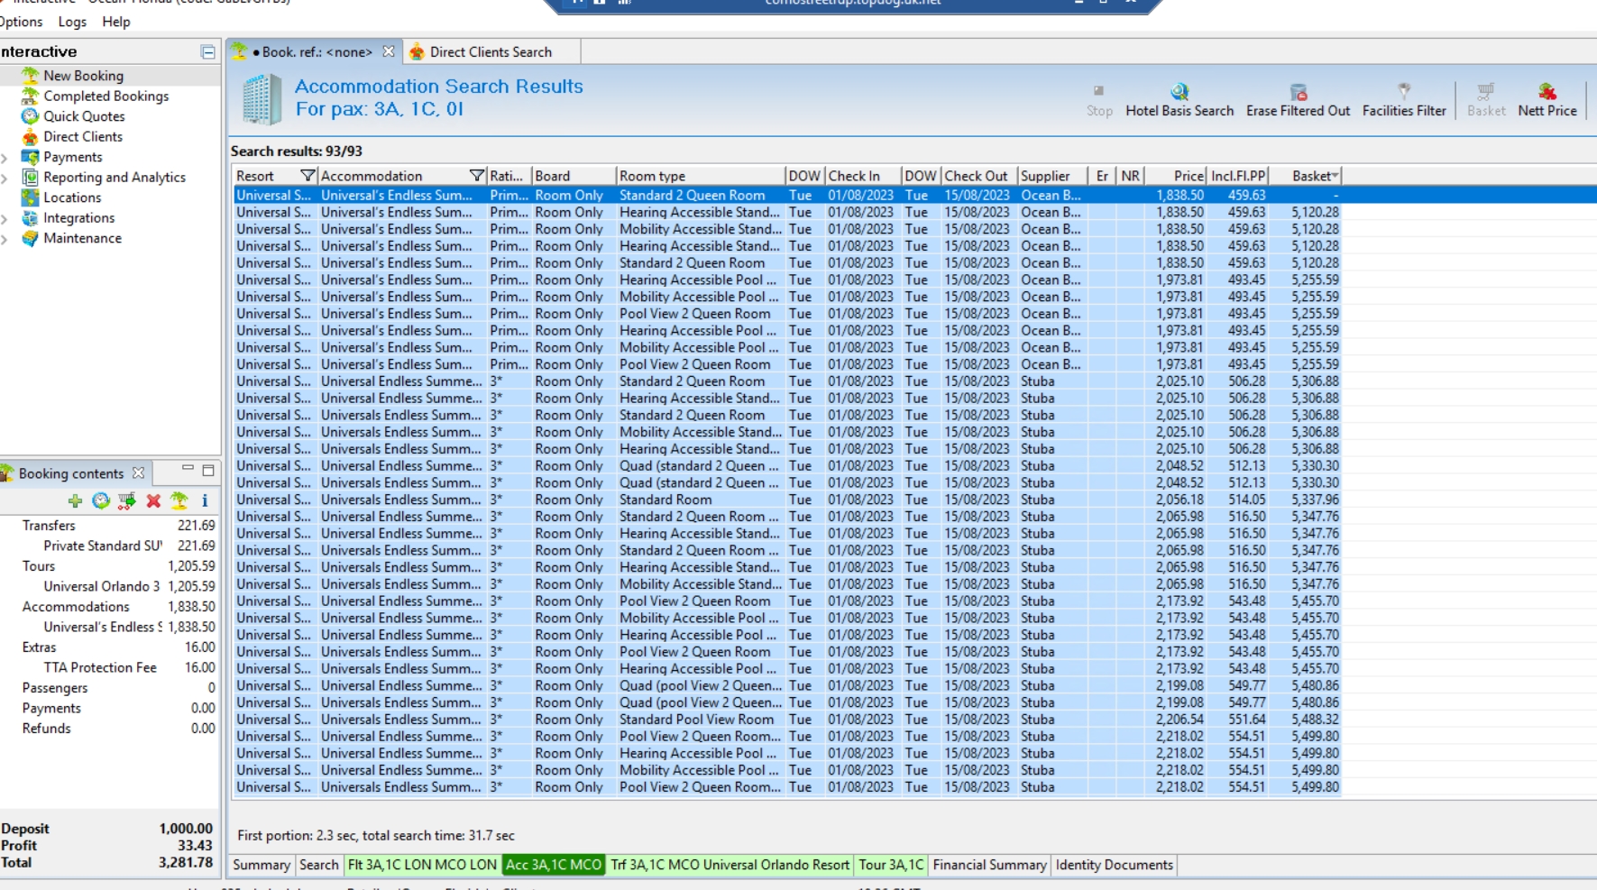Expand the Reporting and Analytics node

[5, 179]
